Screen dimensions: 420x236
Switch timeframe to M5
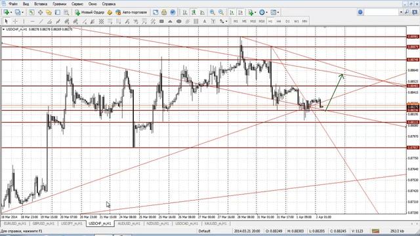244,21
